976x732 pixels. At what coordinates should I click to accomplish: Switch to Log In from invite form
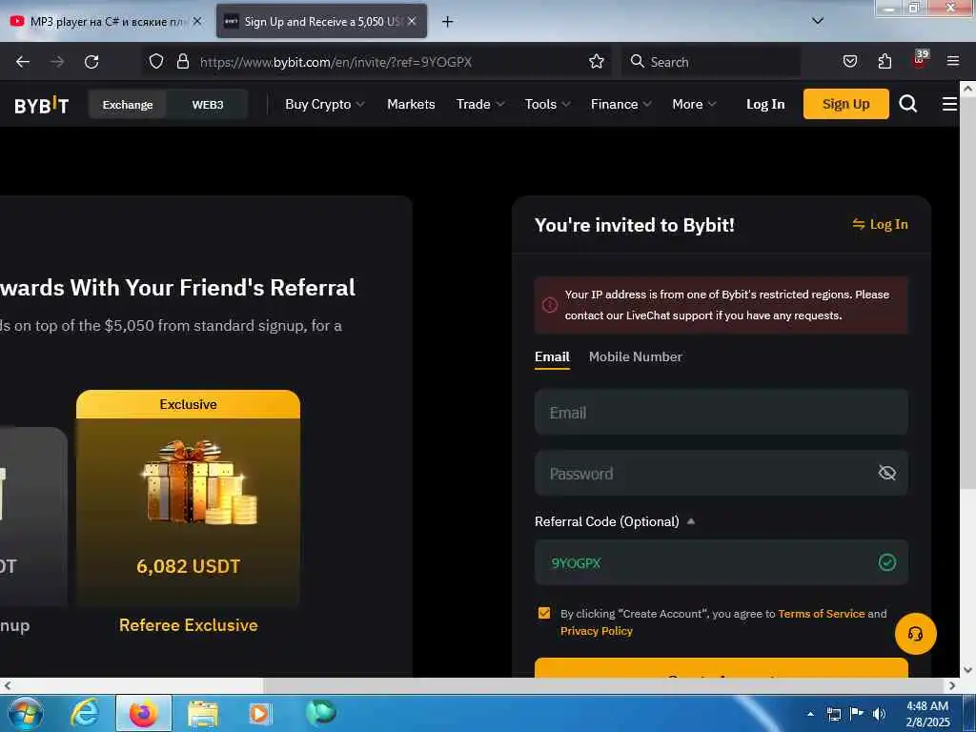(880, 224)
